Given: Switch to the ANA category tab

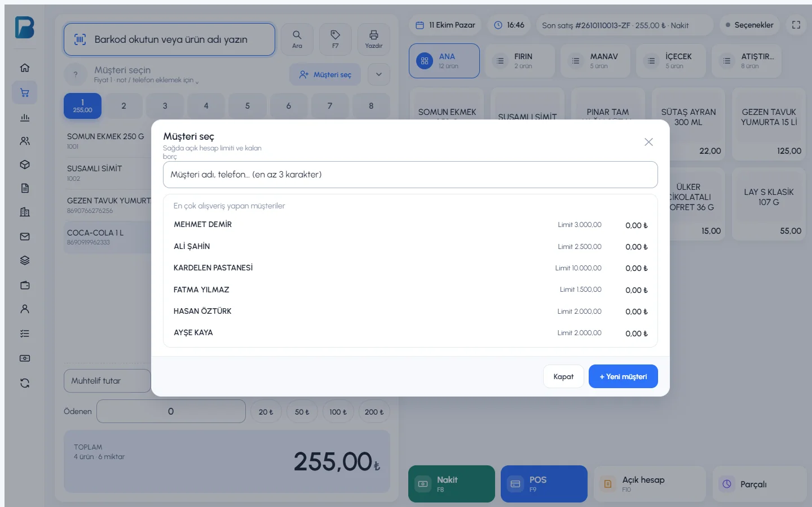Looking at the screenshot, I should (444, 61).
